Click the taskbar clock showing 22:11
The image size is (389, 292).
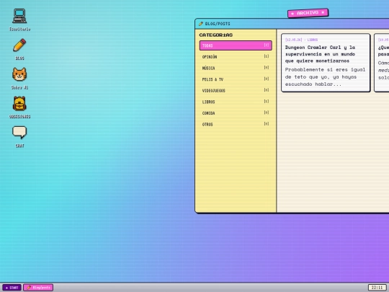pyautogui.click(x=377, y=288)
